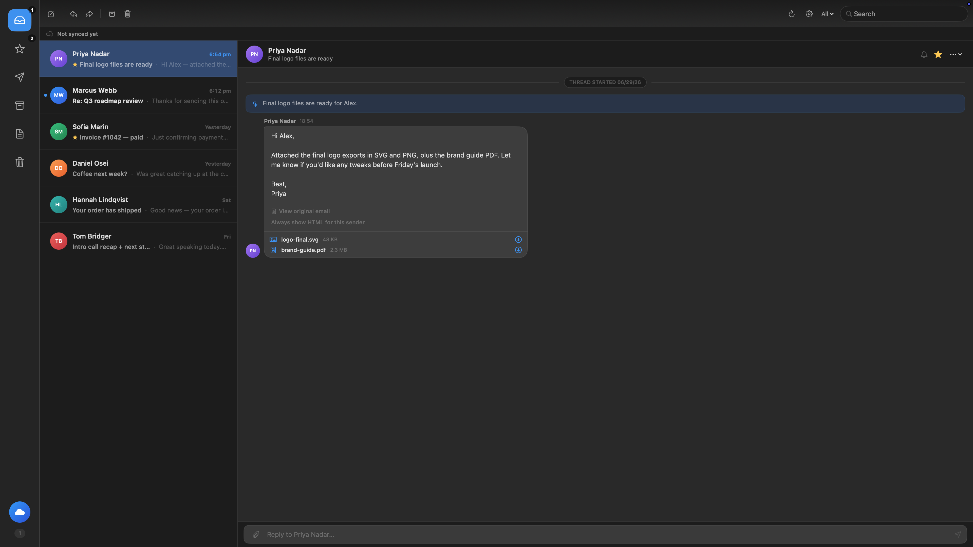Click the TB avatar for Tom Bridger
The width and height of the screenshot is (973, 547).
click(59, 241)
